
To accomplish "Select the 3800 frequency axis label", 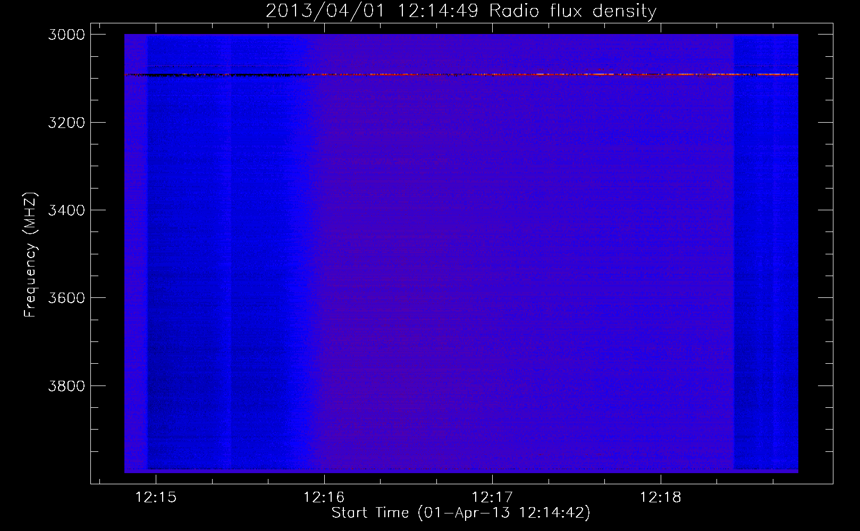I will click(x=66, y=386).
